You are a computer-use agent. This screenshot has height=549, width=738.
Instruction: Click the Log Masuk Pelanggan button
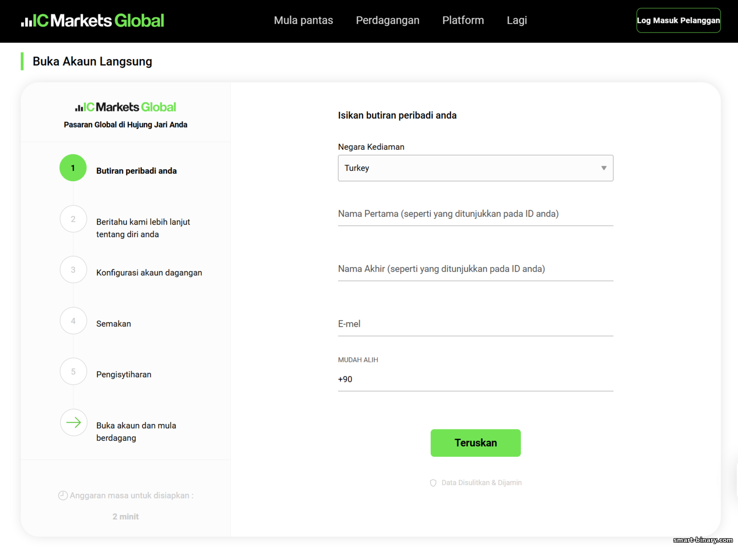(678, 21)
